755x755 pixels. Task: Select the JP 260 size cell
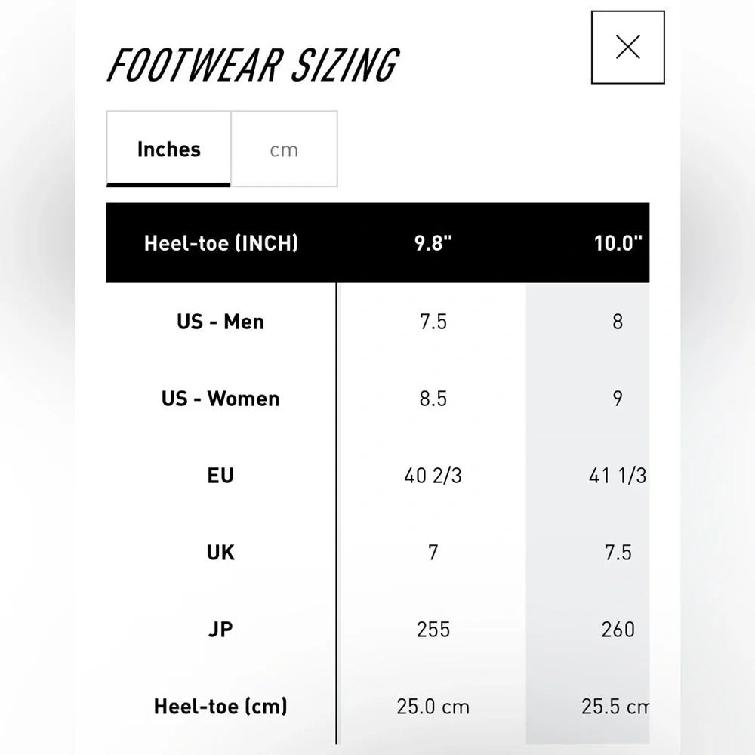click(618, 630)
